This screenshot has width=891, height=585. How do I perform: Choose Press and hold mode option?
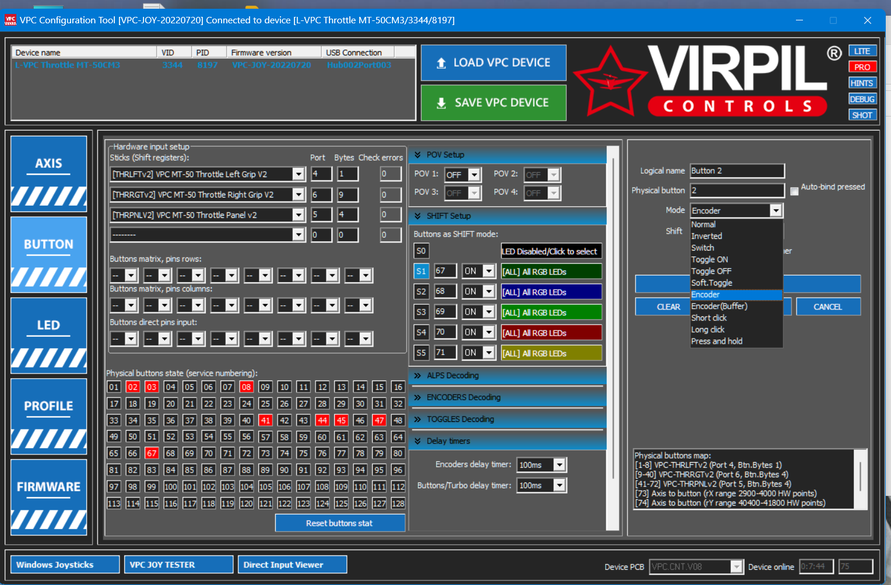click(x=736, y=341)
